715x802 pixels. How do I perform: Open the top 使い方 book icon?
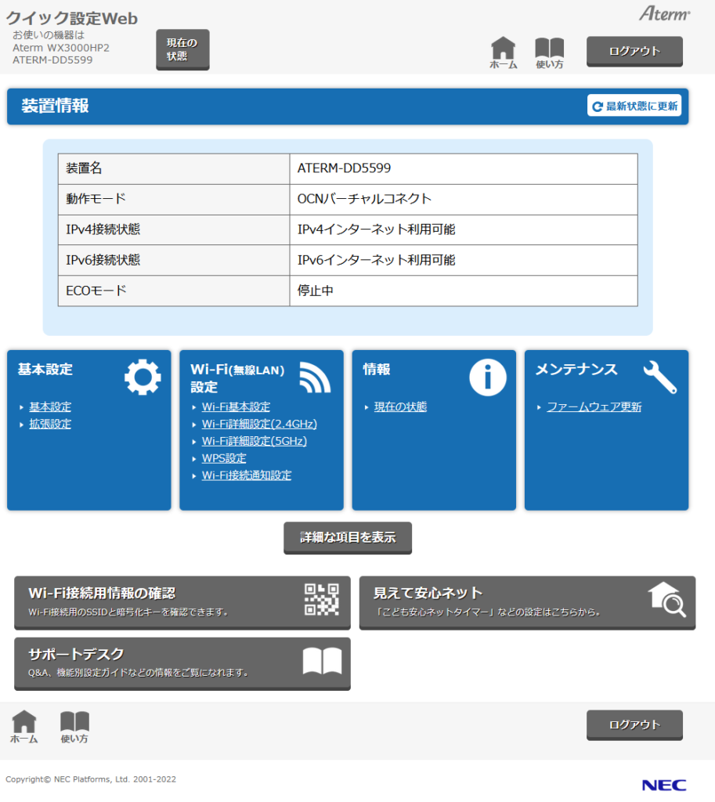(549, 52)
